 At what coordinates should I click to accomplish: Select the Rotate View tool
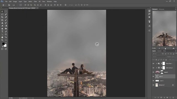(6, 37)
